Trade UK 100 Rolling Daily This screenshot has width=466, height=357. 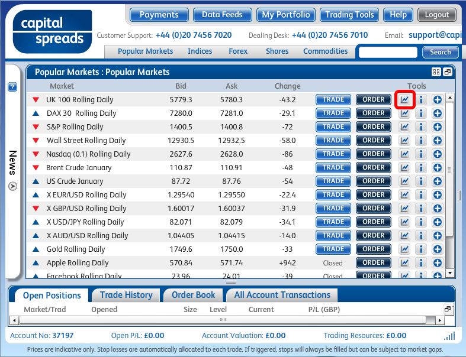click(x=333, y=99)
